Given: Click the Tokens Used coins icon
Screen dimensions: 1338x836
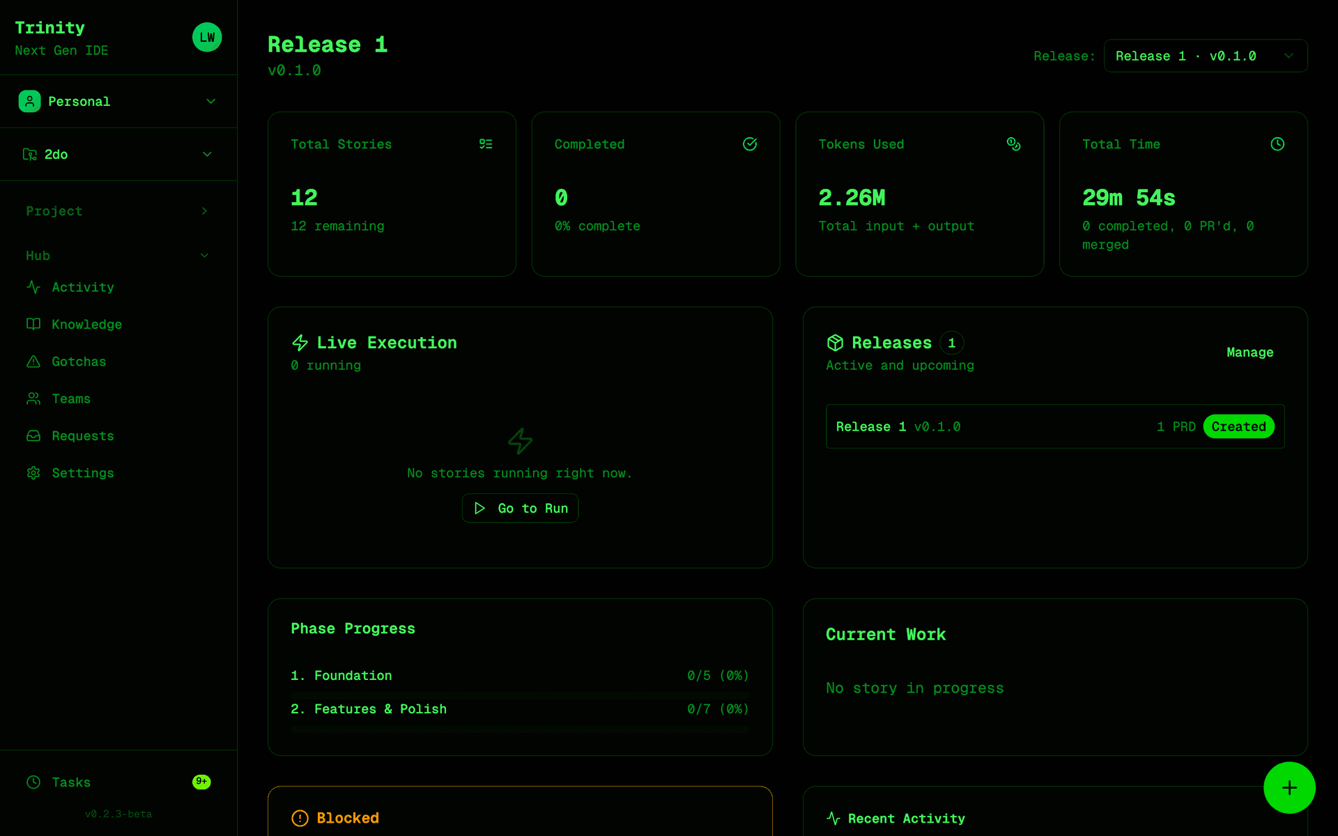Looking at the screenshot, I should tap(1014, 144).
